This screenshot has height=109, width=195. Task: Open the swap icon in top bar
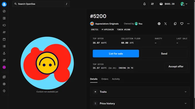pyautogui.click(x=152, y=4)
